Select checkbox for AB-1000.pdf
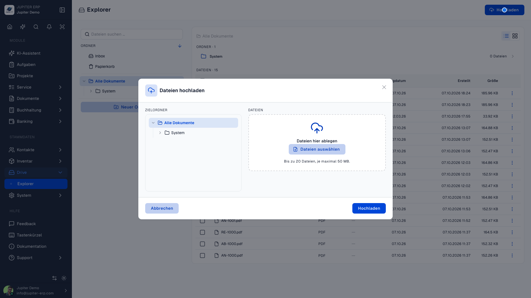This screenshot has height=298, width=531. [202, 244]
